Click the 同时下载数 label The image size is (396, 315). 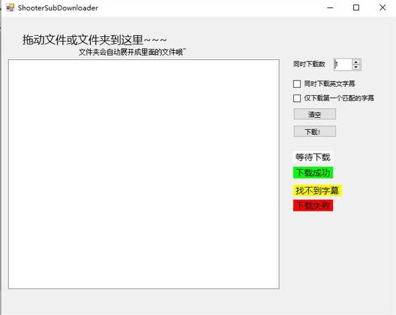point(310,65)
